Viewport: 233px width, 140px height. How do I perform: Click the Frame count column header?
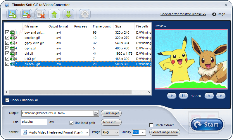point(102,26)
